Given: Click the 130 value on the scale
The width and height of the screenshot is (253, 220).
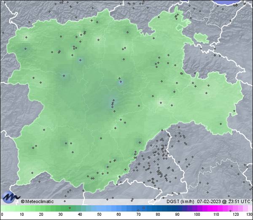Looking at the screenshot, I should pos(249,215).
